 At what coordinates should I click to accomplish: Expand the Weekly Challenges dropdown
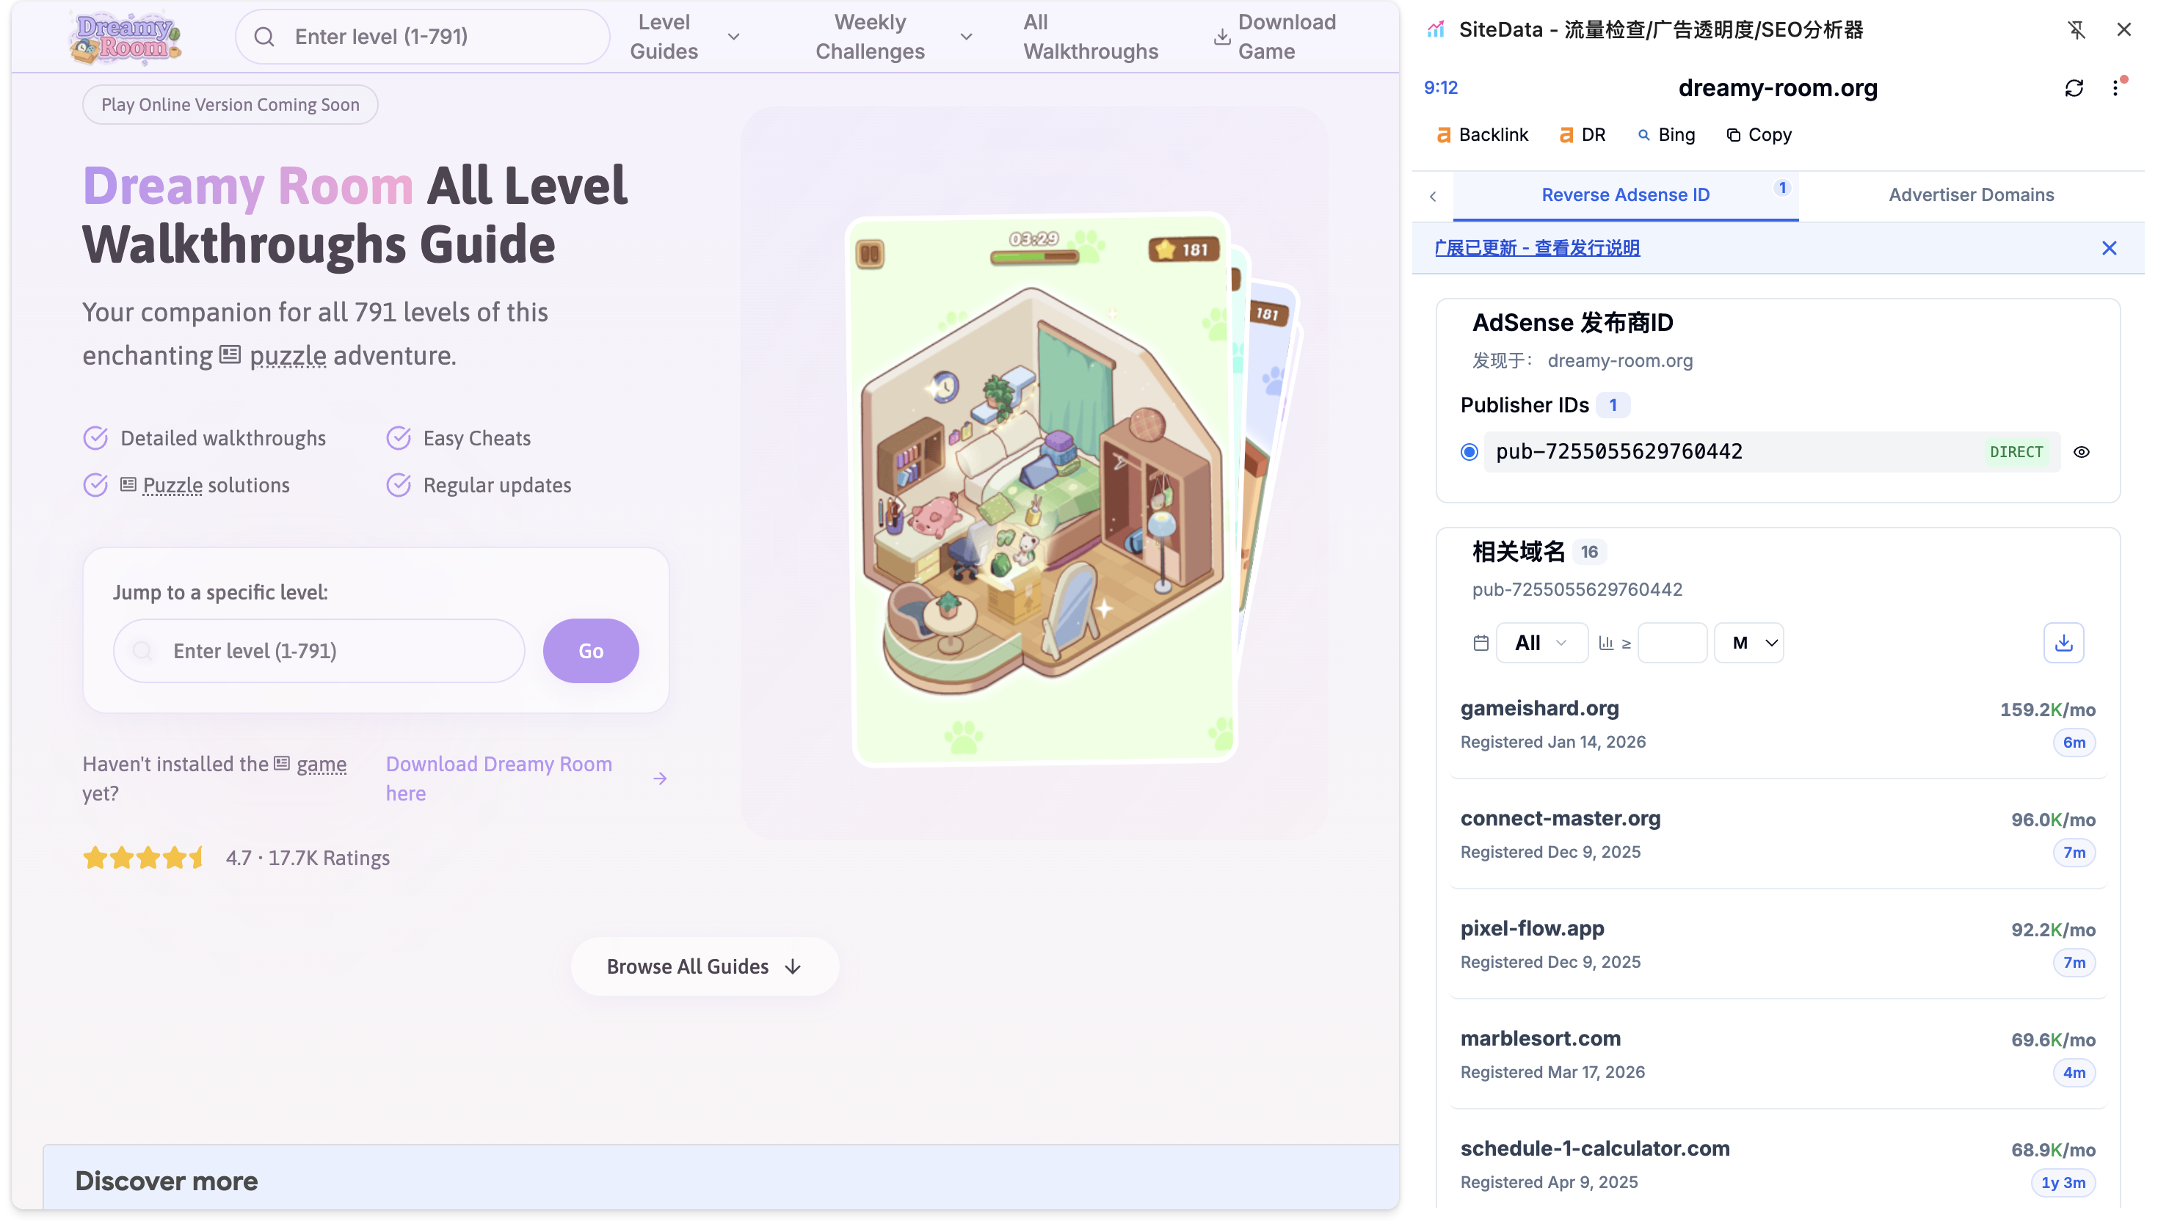(x=965, y=37)
